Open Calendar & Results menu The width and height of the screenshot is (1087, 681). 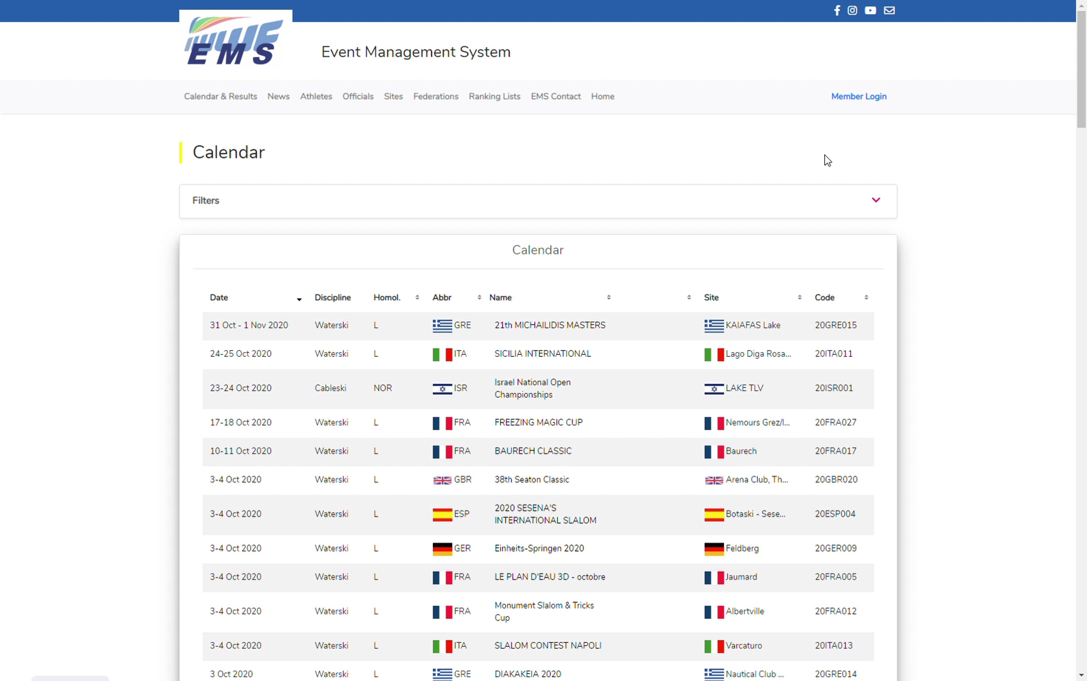[x=220, y=97]
